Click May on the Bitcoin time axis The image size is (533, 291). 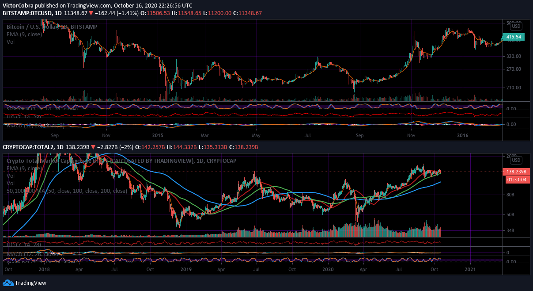(255, 134)
